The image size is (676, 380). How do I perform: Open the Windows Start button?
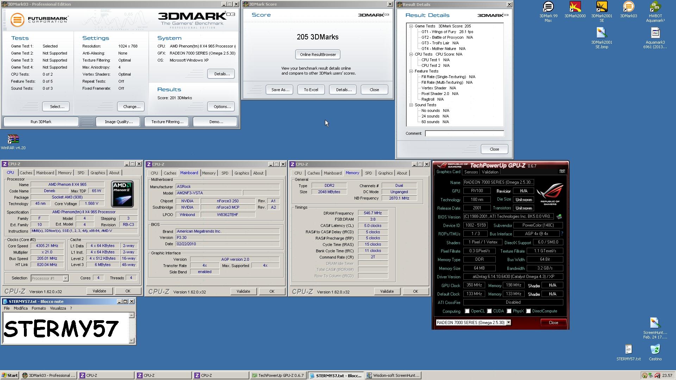pos(10,375)
